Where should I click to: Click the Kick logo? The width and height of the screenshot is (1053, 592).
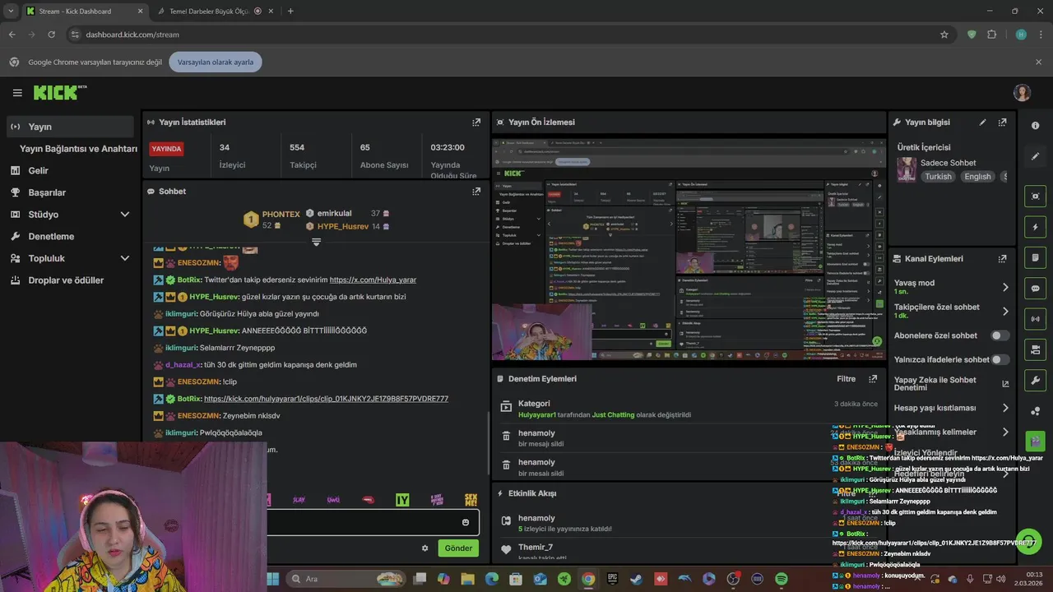click(59, 92)
